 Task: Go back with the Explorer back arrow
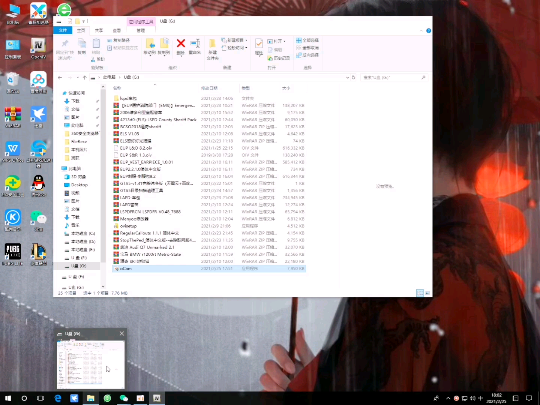60,78
